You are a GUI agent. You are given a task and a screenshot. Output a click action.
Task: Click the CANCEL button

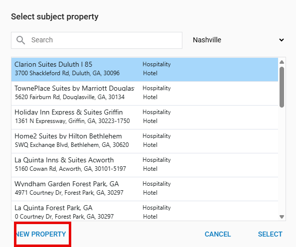click(218, 234)
